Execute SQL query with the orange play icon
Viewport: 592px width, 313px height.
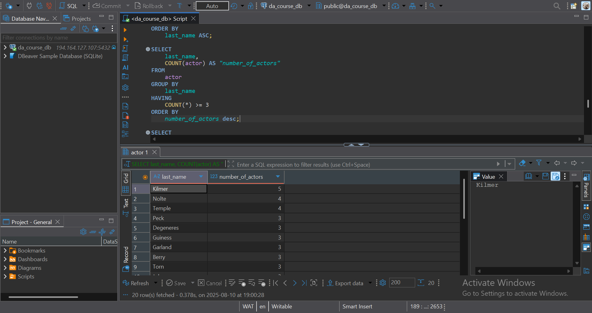(125, 30)
